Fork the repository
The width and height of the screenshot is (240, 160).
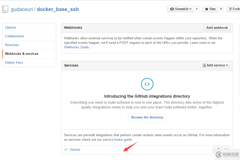[x=233, y=9]
